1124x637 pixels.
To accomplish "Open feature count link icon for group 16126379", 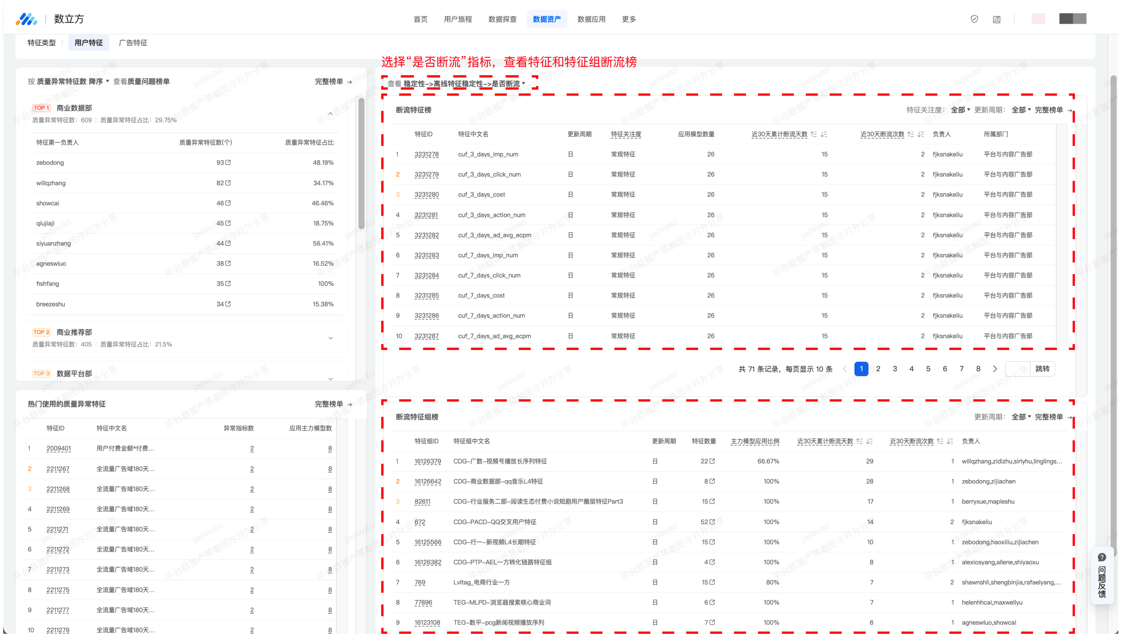I will (712, 461).
